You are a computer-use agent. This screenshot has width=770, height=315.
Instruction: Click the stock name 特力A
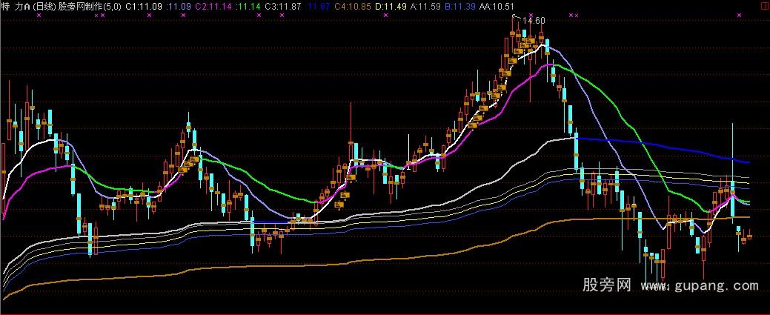[16, 6]
